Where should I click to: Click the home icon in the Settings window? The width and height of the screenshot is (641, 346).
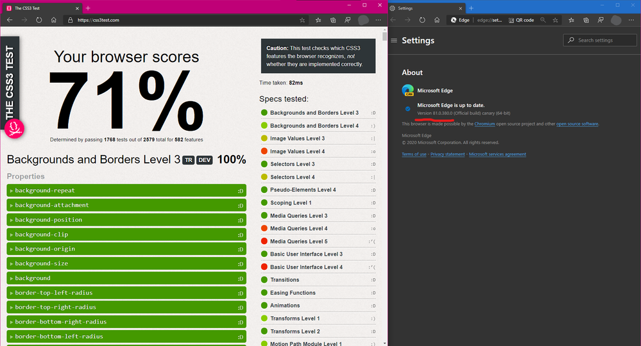pyautogui.click(x=437, y=20)
